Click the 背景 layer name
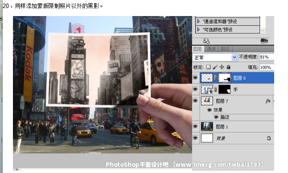Image resolution: width=288 pixels, height=173 pixels. [221, 138]
